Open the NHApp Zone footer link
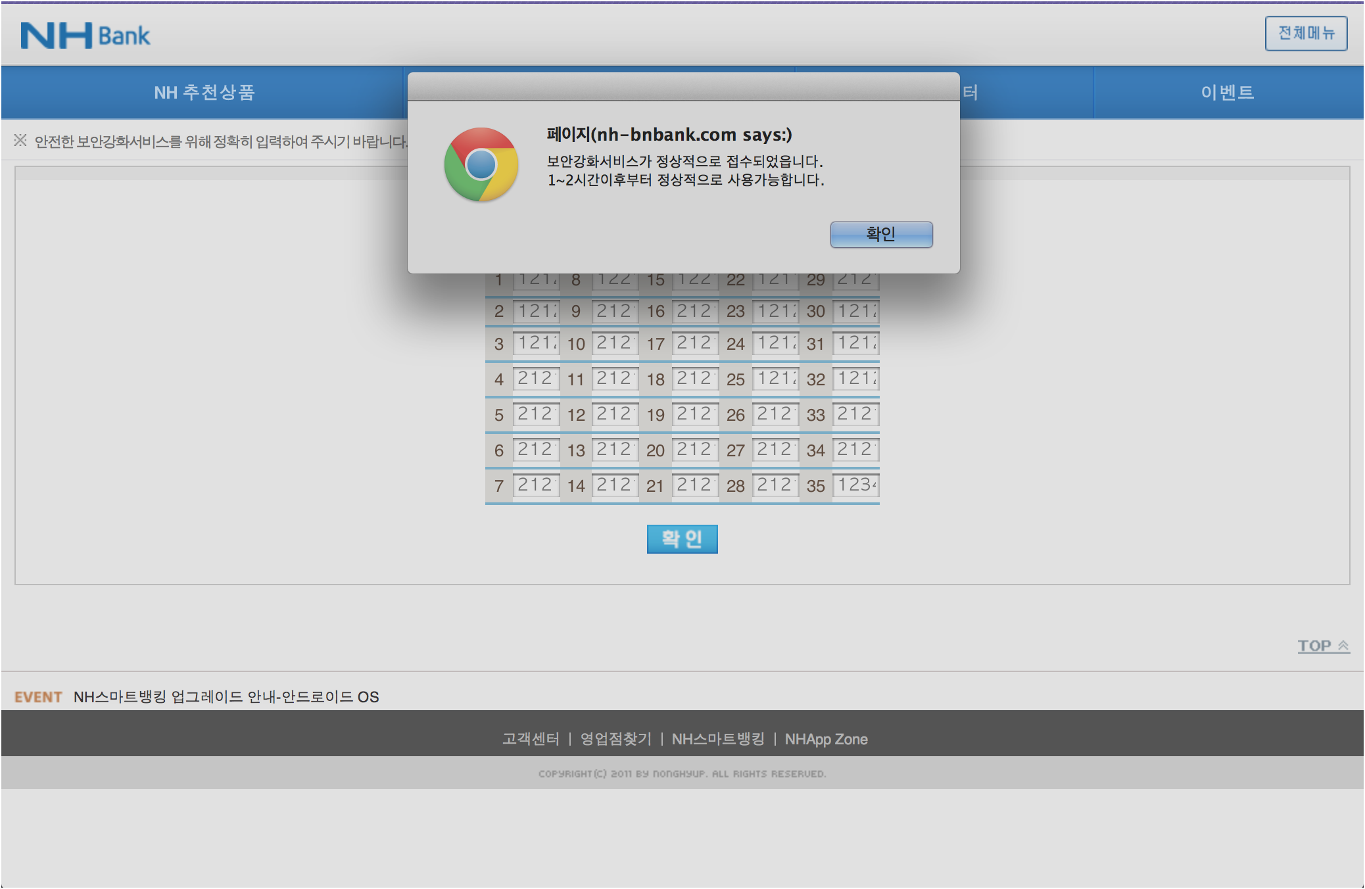1365x889 pixels. (x=826, y=739)
